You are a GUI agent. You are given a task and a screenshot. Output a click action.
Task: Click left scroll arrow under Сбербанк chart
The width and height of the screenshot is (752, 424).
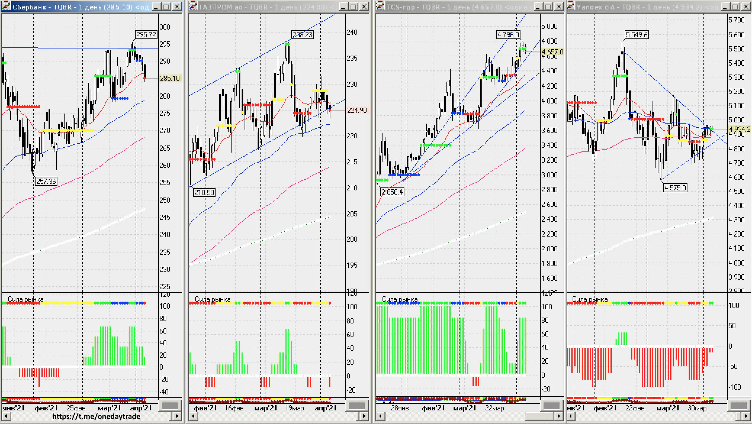coord(6,416)
